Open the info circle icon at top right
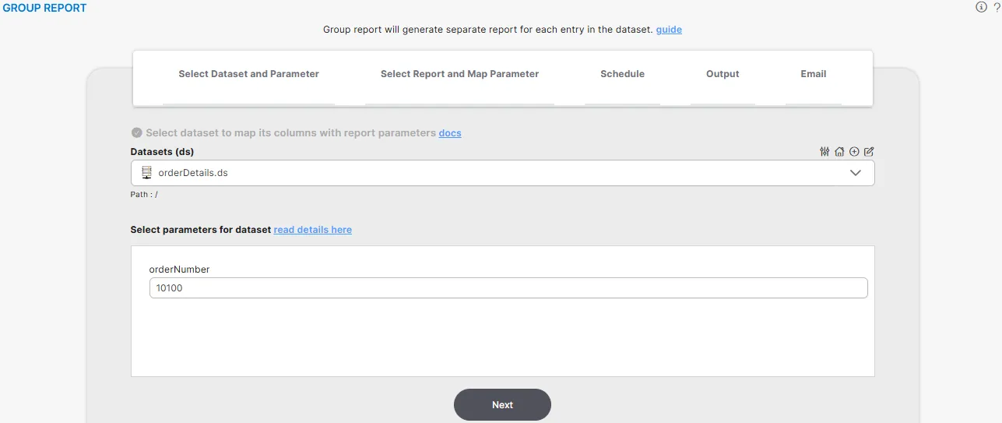The width and height of the screenshot is (1002, 423). [x=981, y=7]
